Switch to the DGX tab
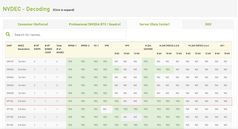The width and height of the screenshot is (238, 129). pyautogui.click(x=208, y=24)
